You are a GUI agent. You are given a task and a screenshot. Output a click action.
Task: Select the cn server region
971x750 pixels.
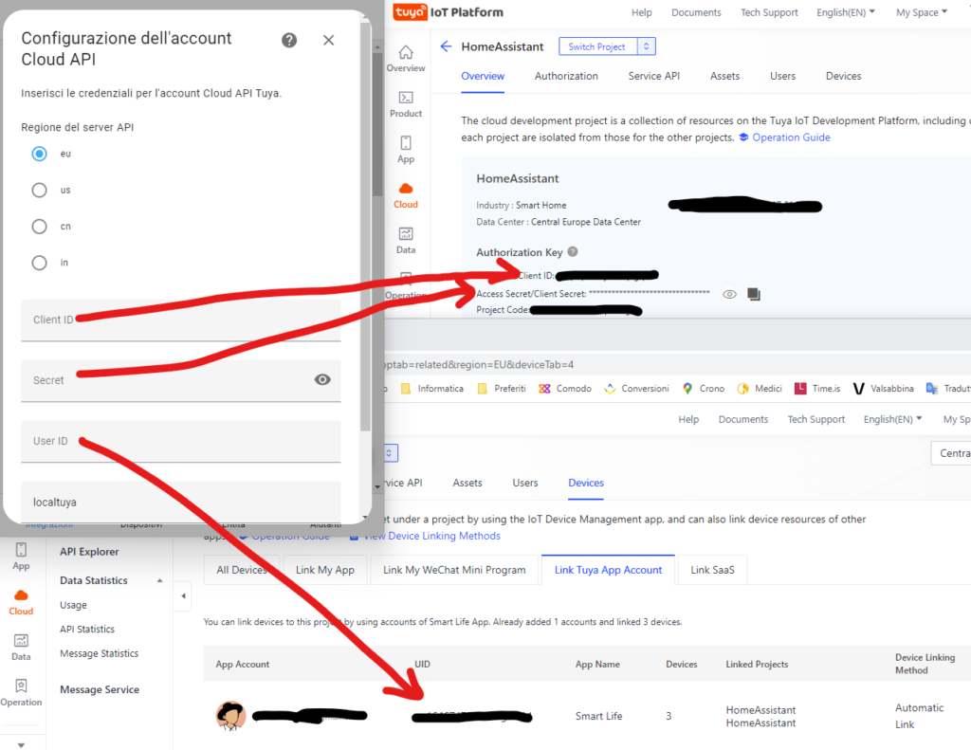(x=39, y=227)
